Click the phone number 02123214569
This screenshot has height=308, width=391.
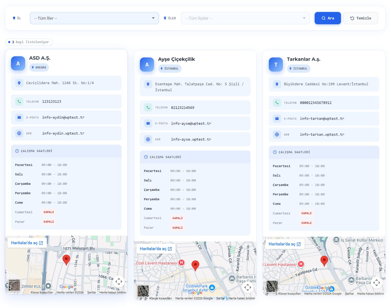tap(182, 108)
